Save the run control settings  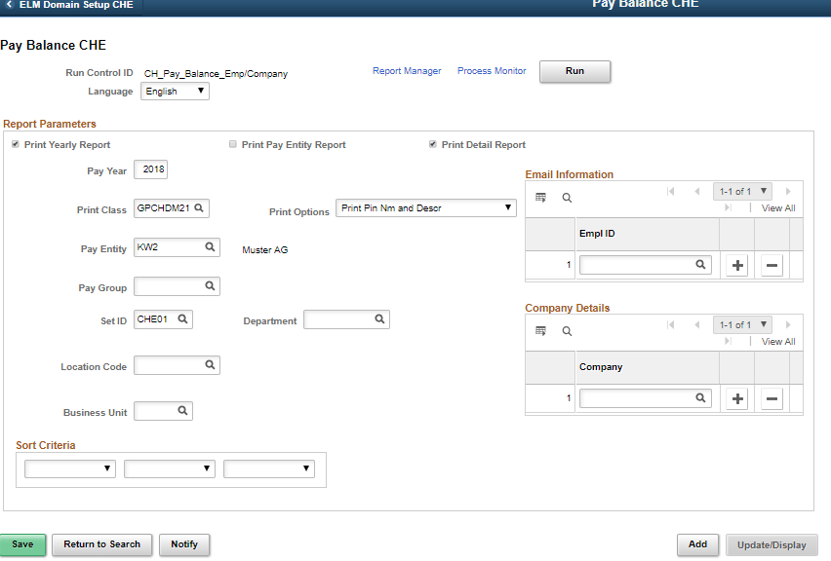[22, 544]
